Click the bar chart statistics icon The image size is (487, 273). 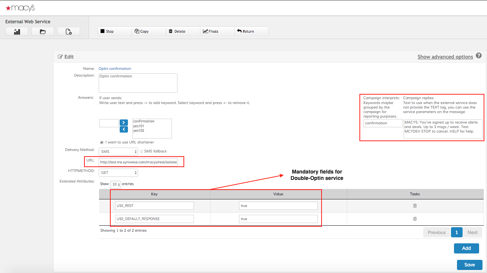tap(17, 32)
